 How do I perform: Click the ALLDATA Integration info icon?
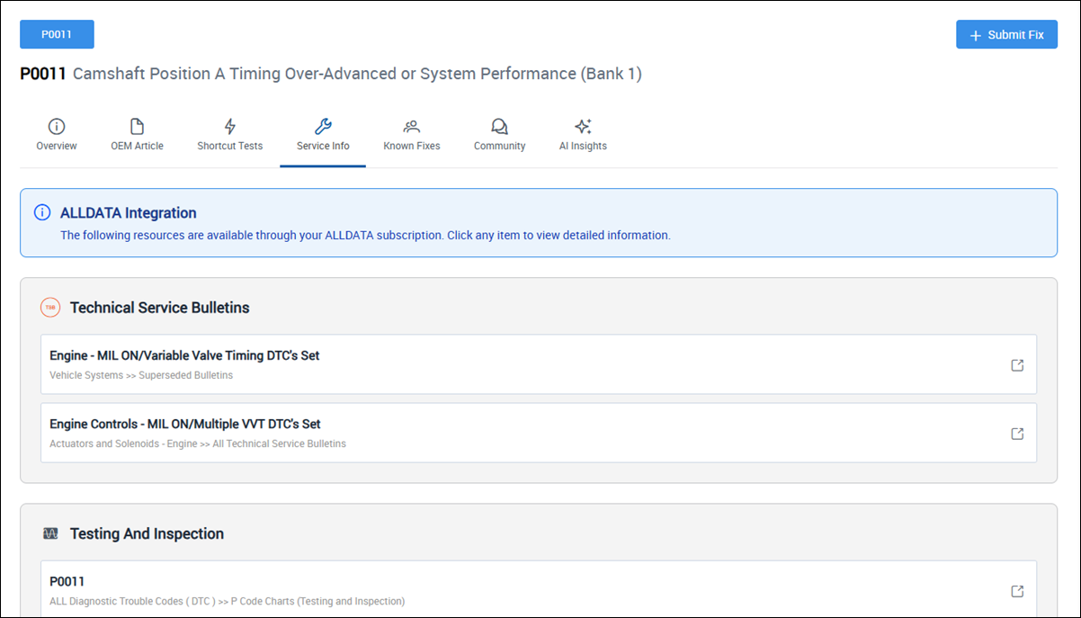[42, 213]
